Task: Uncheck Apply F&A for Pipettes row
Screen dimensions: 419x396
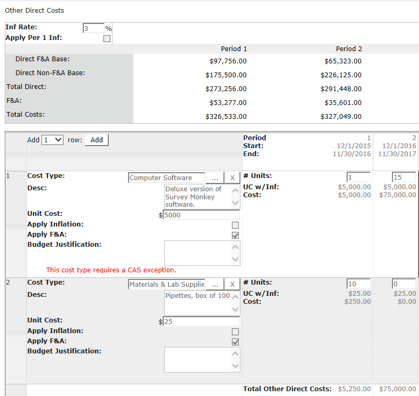Action: [236, 342]
